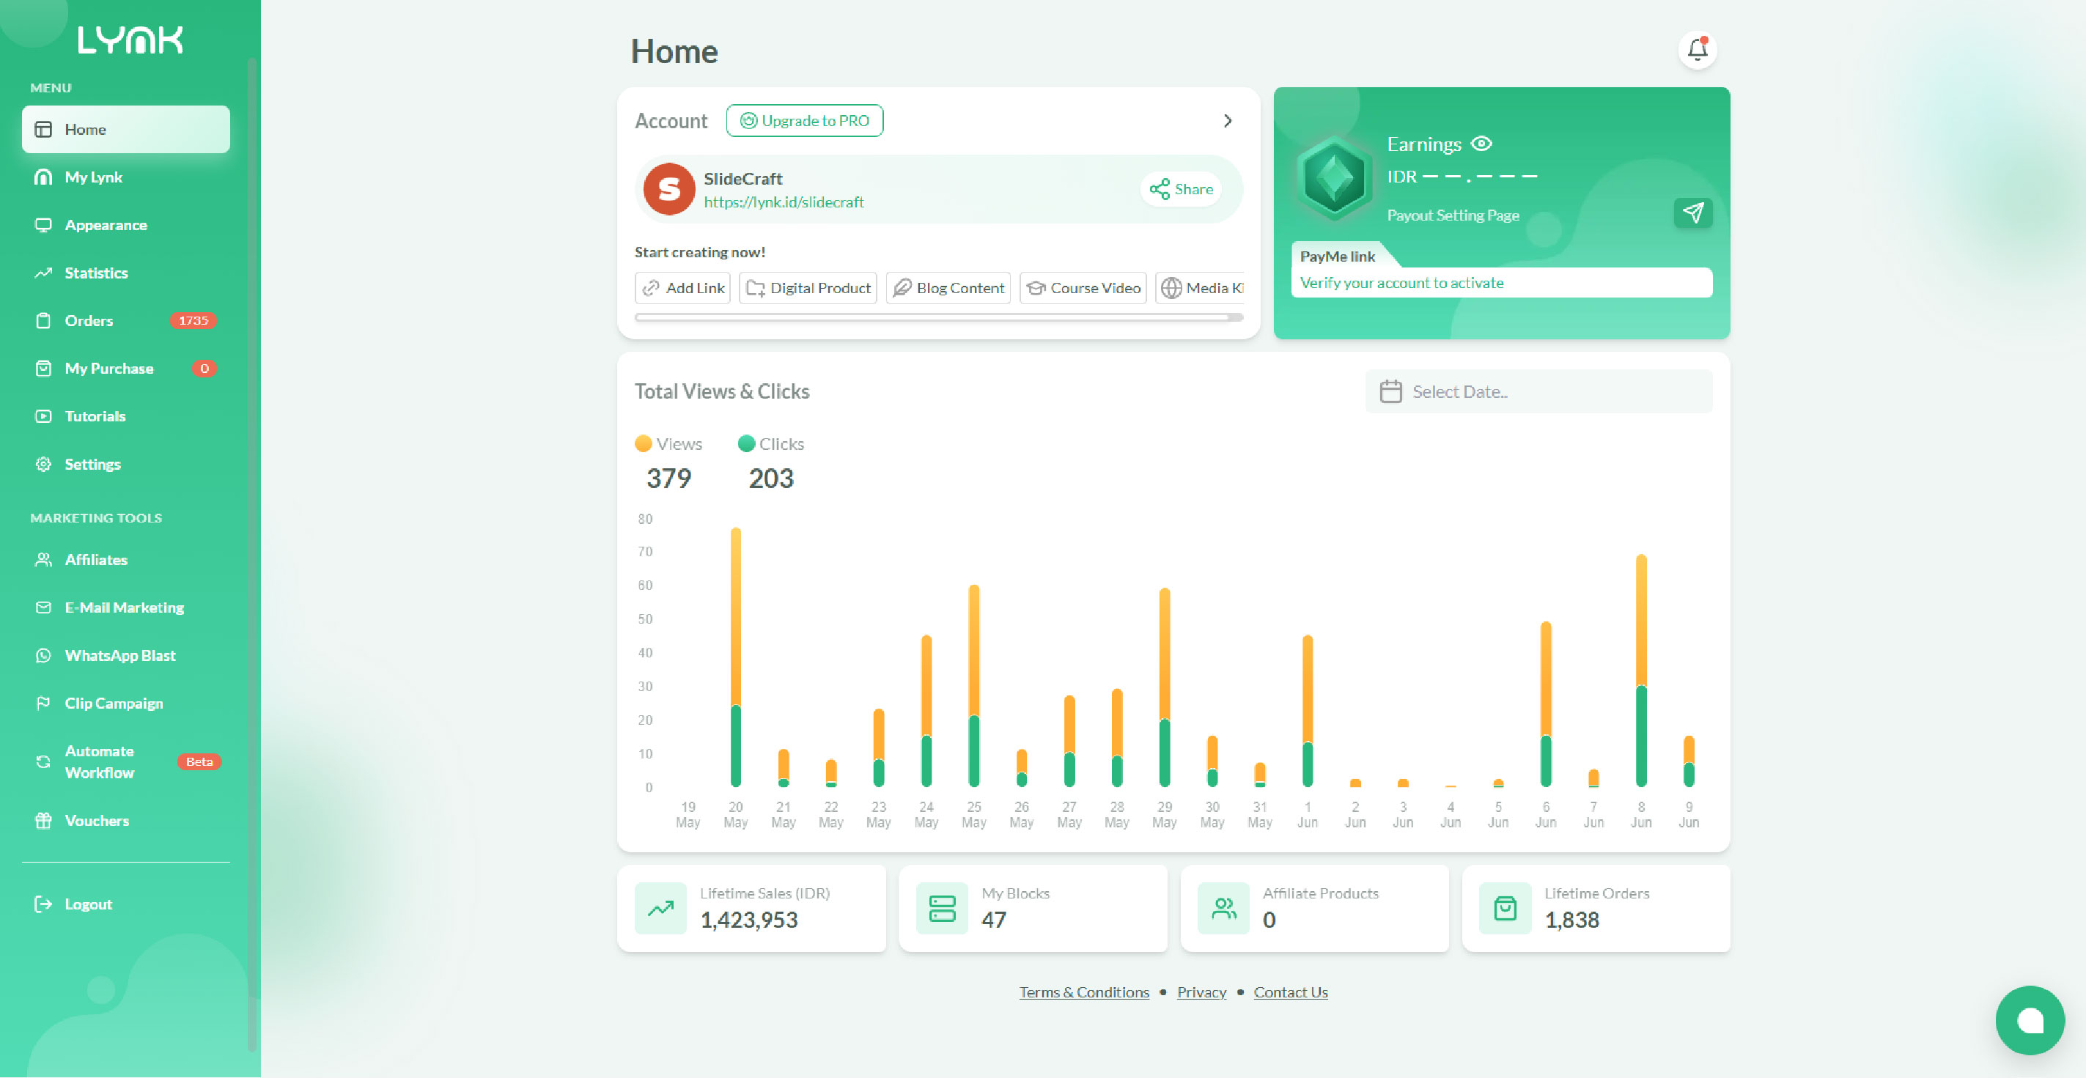The width and height of the screenshot is (2086, 1078).
Task: Click the sidebar vertical scrollbar
Action: pyautogui.click(x=253, y=555)
